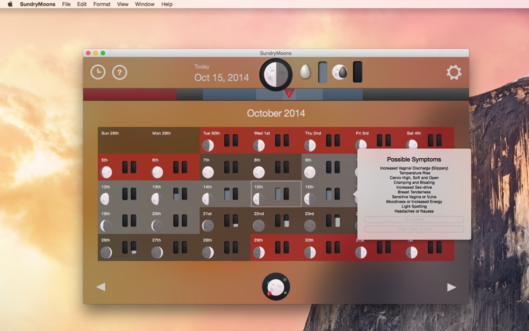Click the moon icon on the 19th
This screenshot has height=331, width=529.
(106, 226)
